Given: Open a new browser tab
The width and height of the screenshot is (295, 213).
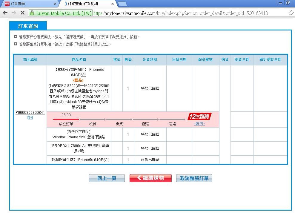Looking at the screenshot, I should pyautogui.click(x=122, y=4).
